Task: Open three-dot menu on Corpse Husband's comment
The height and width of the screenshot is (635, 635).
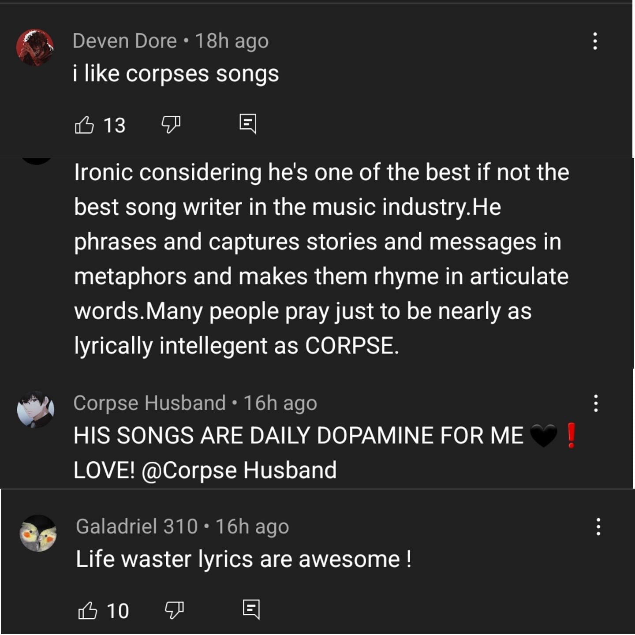Action: pos(596,403)
